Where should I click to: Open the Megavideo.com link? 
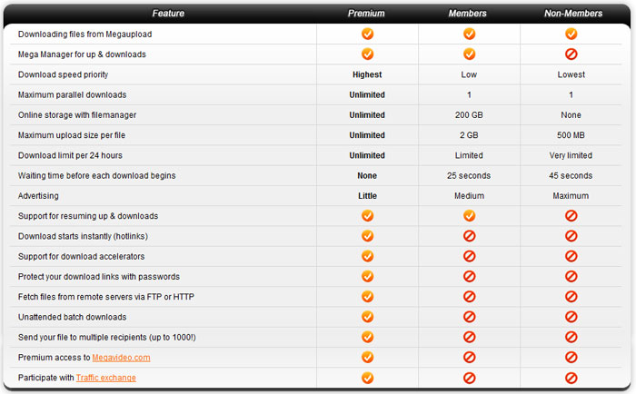click(x=121, y=358)
